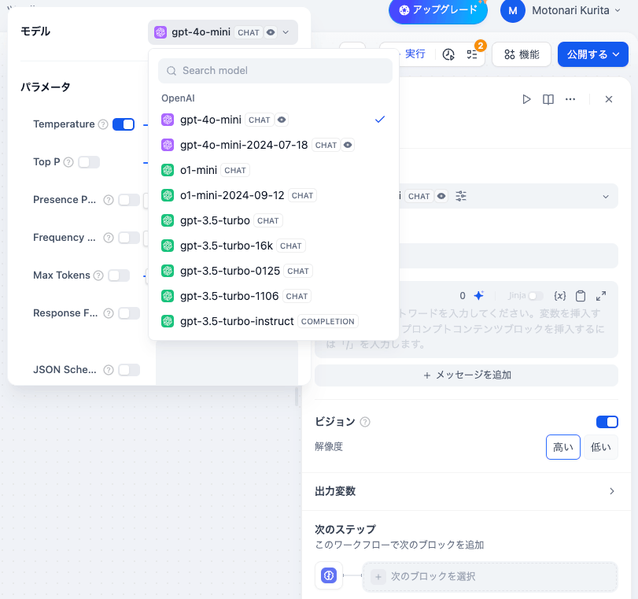Click the OpenAI provider group label
The width and height of the screenshot is (638, 599).
(x=179, y=98)
